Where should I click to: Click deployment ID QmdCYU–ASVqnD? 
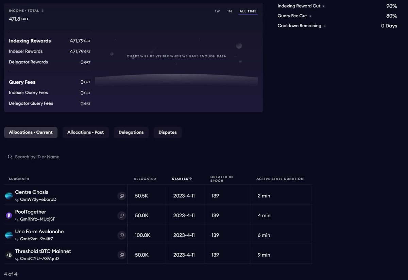39,258
